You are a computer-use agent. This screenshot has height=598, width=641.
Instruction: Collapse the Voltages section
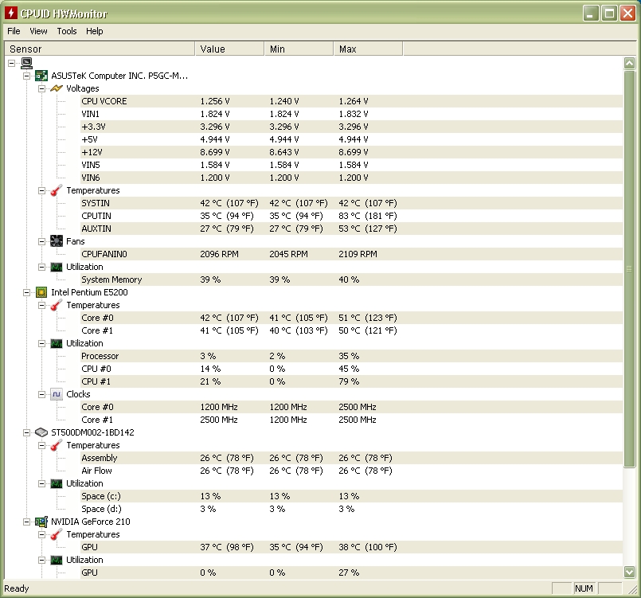pyautogui.click(x=41, y=88)
